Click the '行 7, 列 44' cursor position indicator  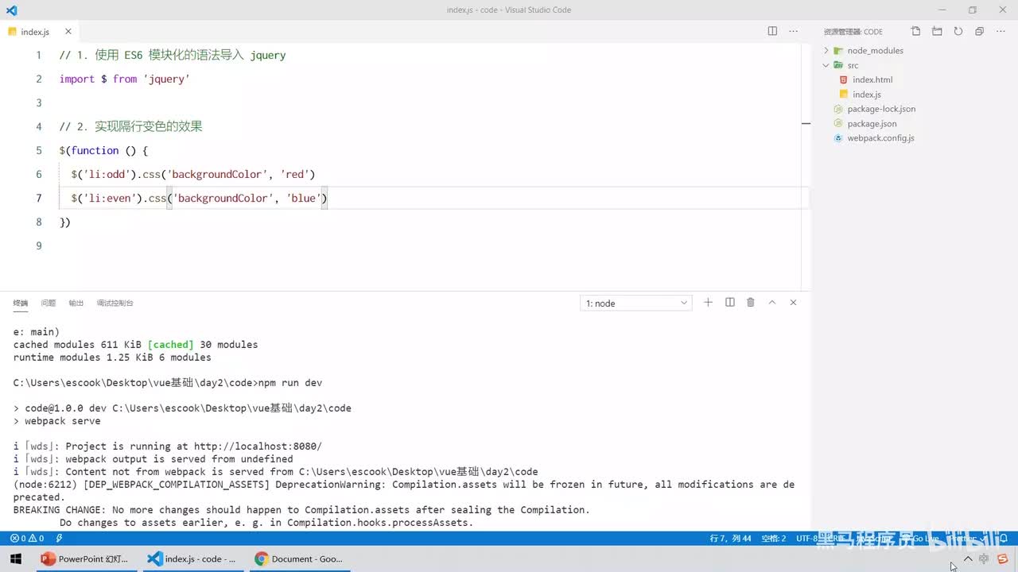pyautogui.click(x=731, y=538)
